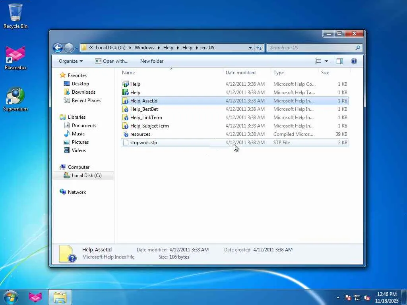The image size is (407, 305).
Task: Expand the address bar history dropdown
Action: click(250, 48)
